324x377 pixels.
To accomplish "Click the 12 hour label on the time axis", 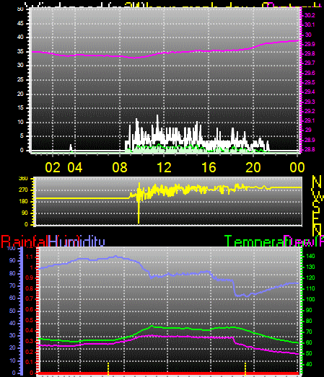I will [x=165, y=167].
